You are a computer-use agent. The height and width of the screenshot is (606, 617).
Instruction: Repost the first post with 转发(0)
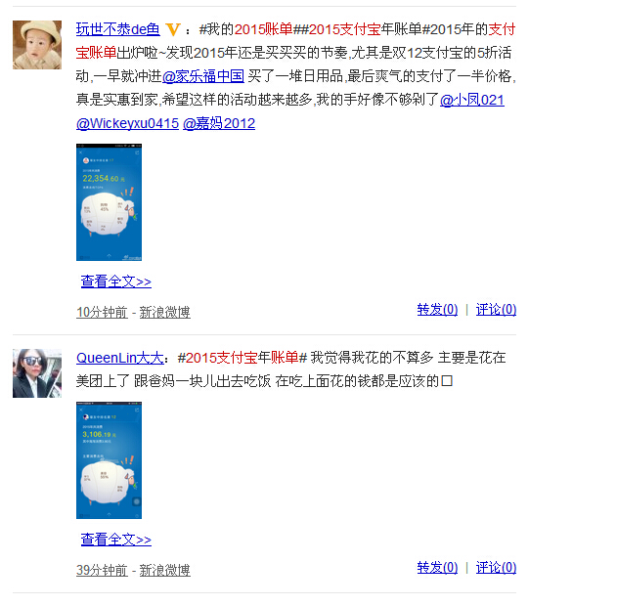point(437,310)
